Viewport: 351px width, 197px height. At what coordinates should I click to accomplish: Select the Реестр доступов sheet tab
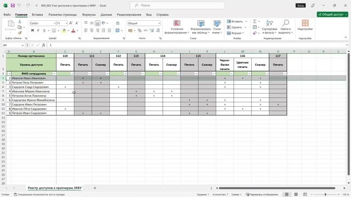point(55,188)
